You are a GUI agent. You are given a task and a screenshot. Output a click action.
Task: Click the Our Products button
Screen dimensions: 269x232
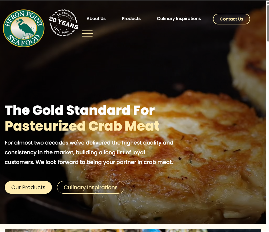point(28,187)
